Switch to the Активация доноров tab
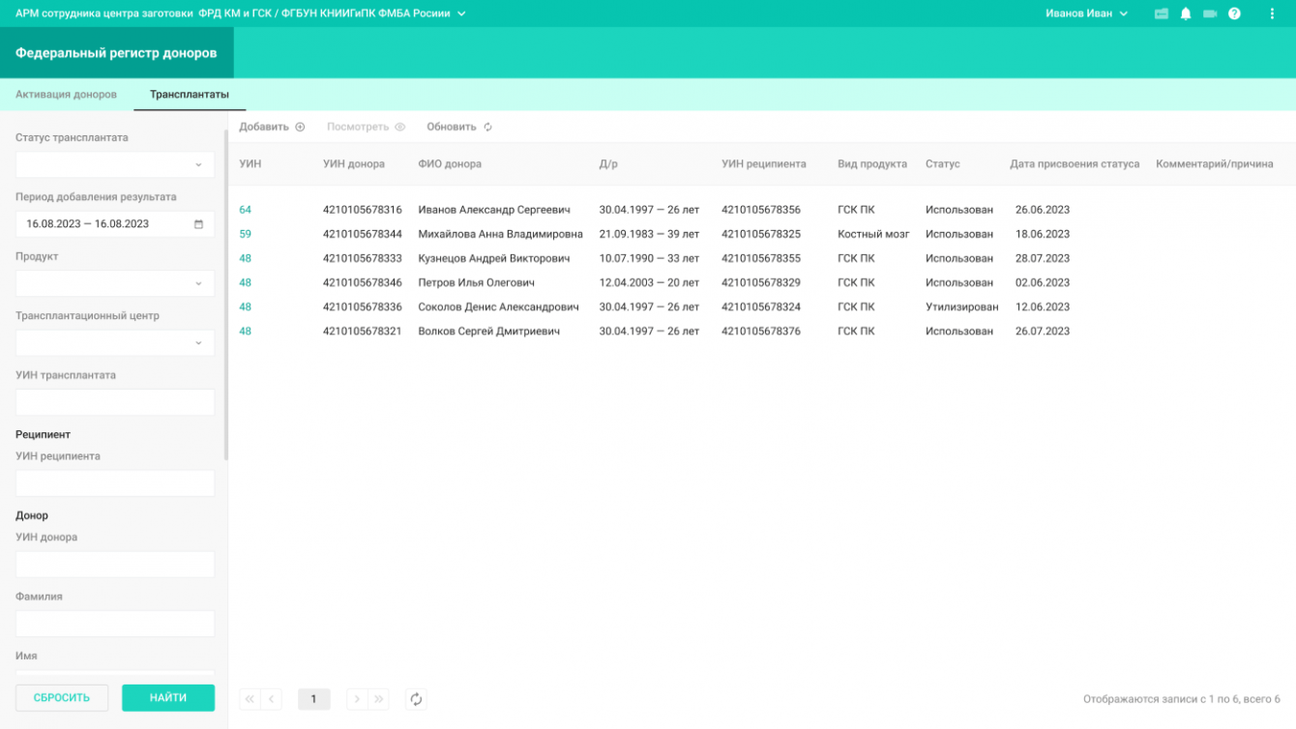The height and width of the screenshot is (729, 1296). pyautogui.click(x=66, y=95)
